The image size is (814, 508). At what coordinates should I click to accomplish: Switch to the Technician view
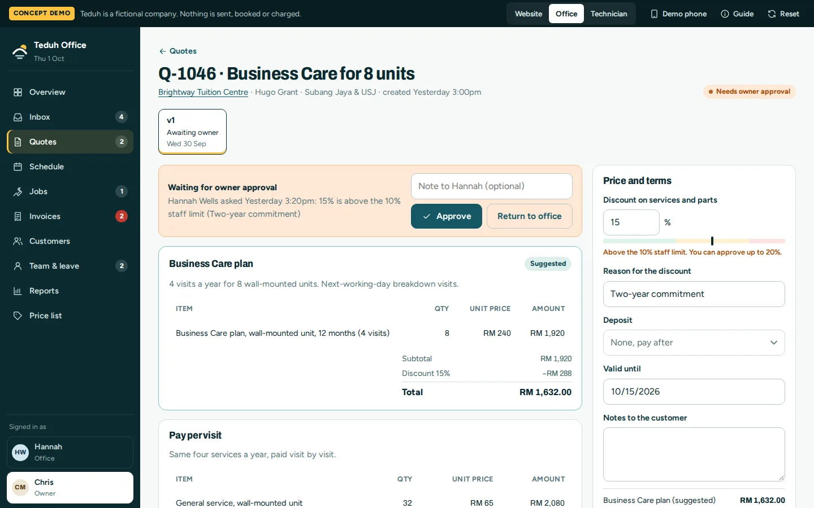pyautogui.click(x=609, y=14)
